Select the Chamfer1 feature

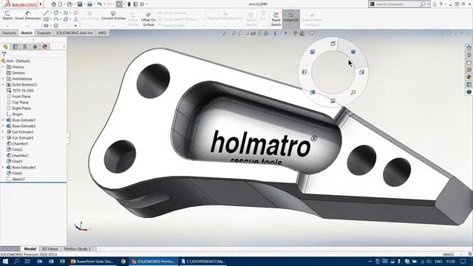pyautogui.click(x=20, y=144)
